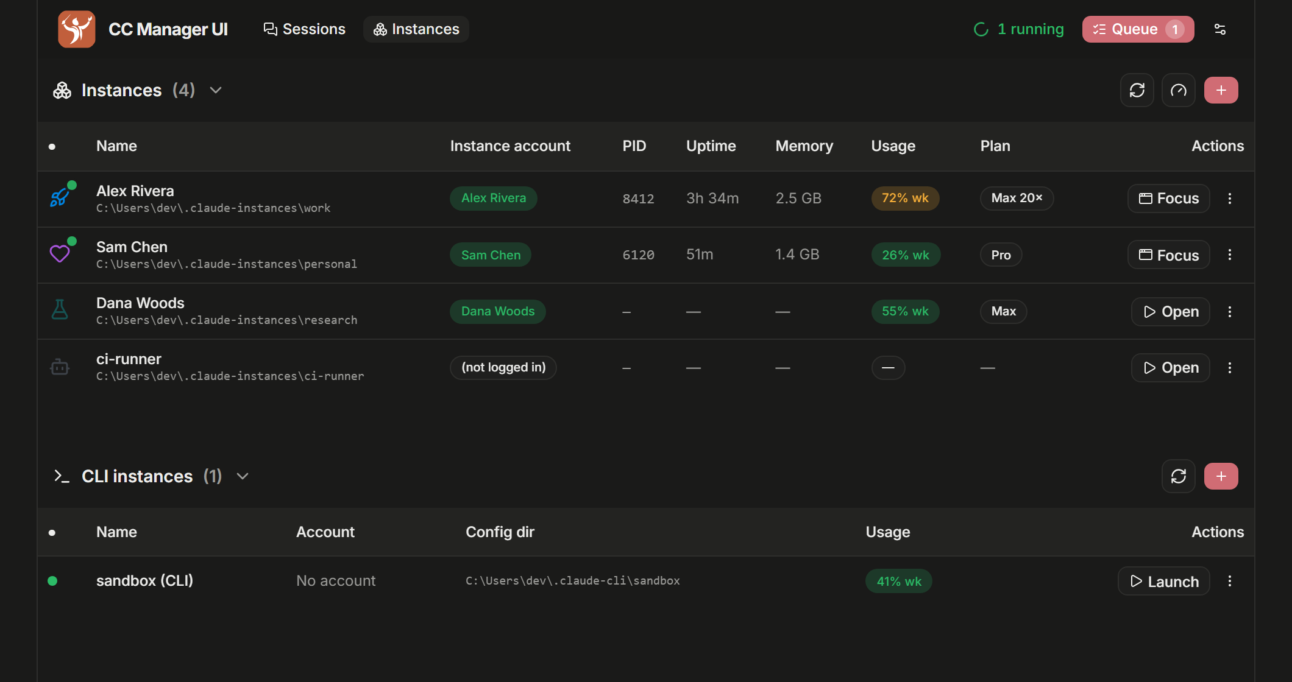The width and height of the screenshot is (1292, 682).
Task: Select the Alex Rivera account badge
Action: pyautogui.click(x=494, y=198)
